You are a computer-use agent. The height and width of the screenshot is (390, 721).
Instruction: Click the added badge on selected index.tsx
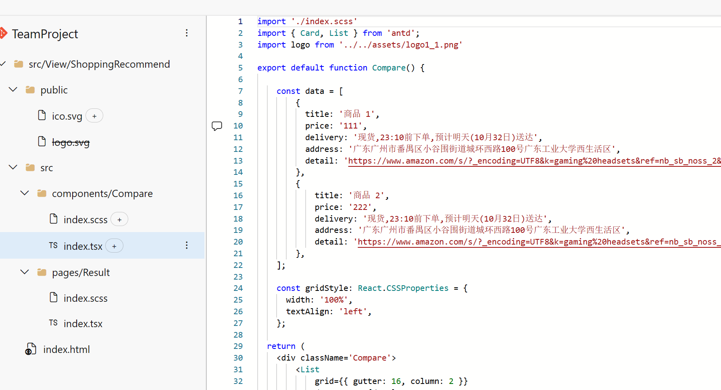[x=115, y=246]
